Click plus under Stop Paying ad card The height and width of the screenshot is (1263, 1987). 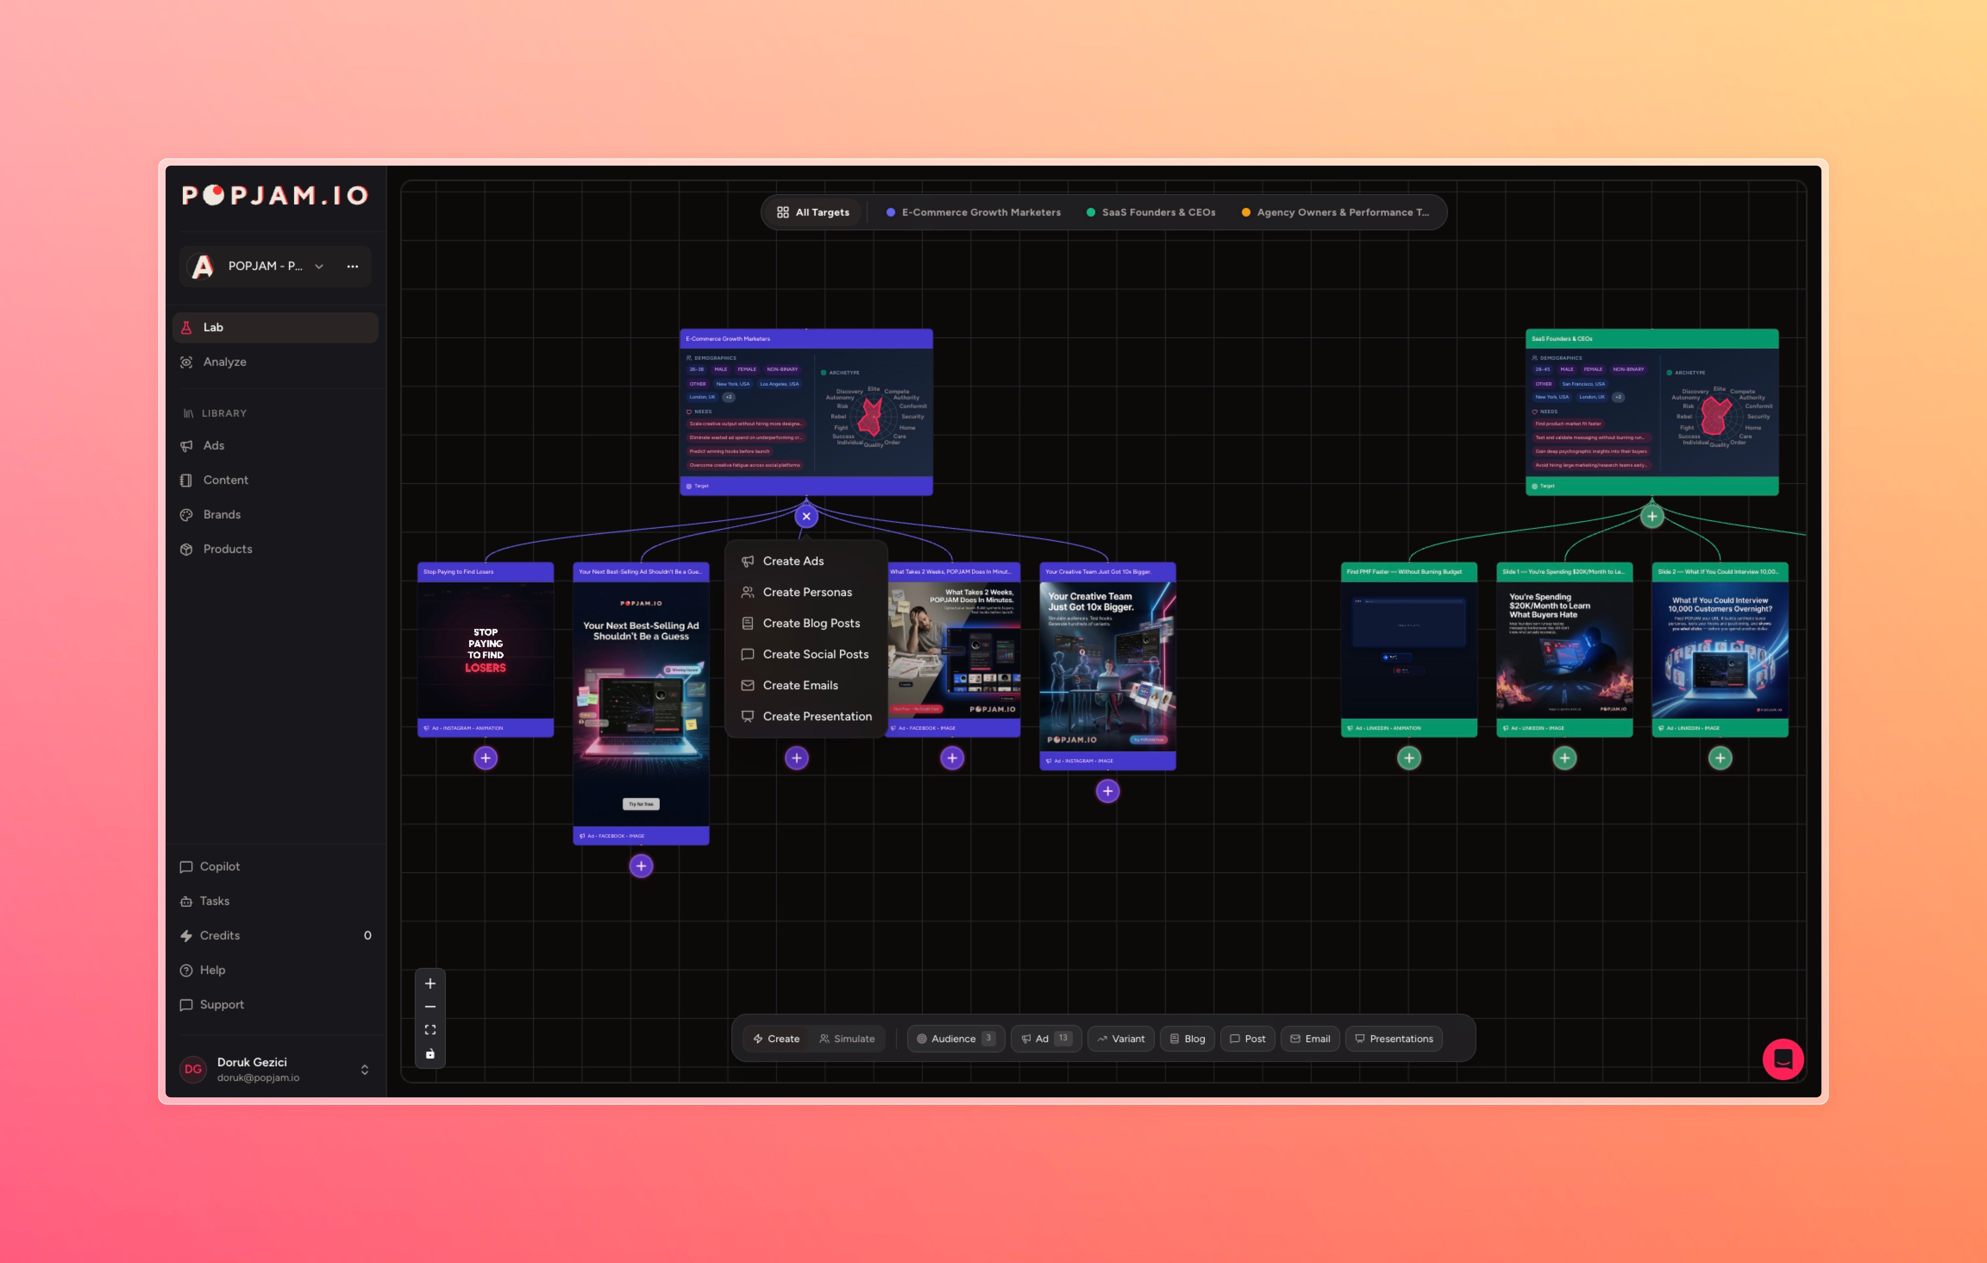point(485,758)
